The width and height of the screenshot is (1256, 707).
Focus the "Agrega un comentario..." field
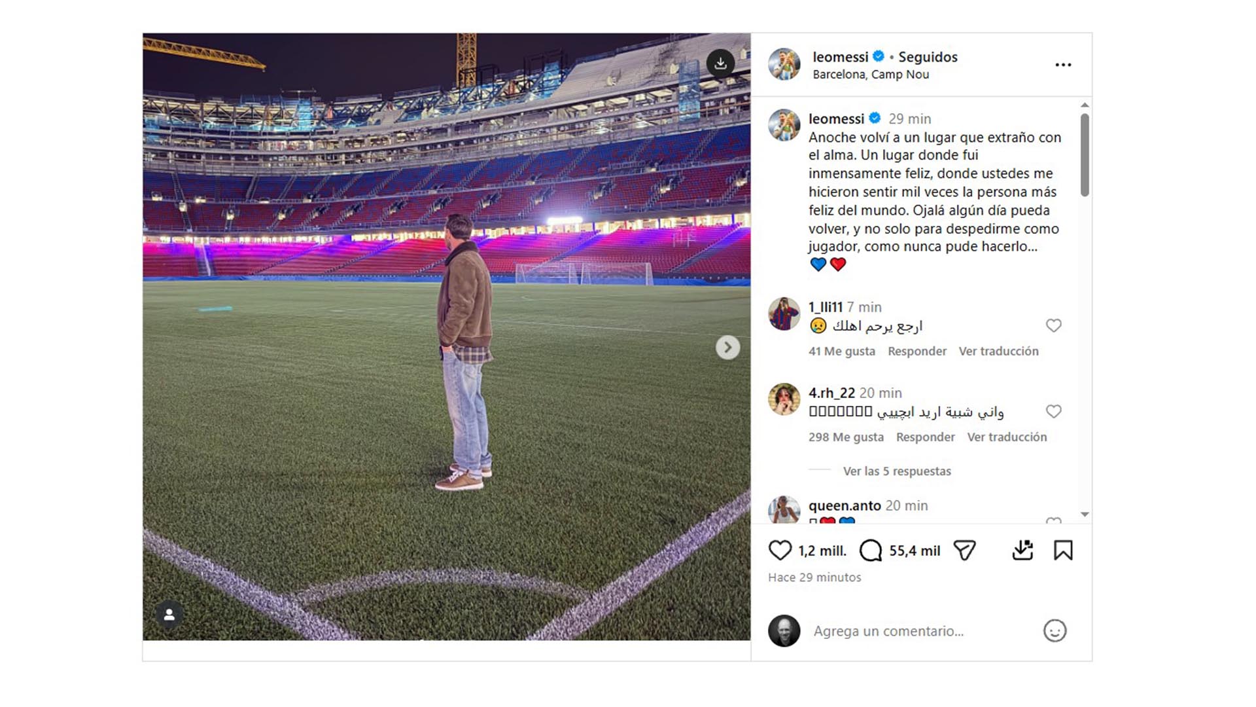916,631
